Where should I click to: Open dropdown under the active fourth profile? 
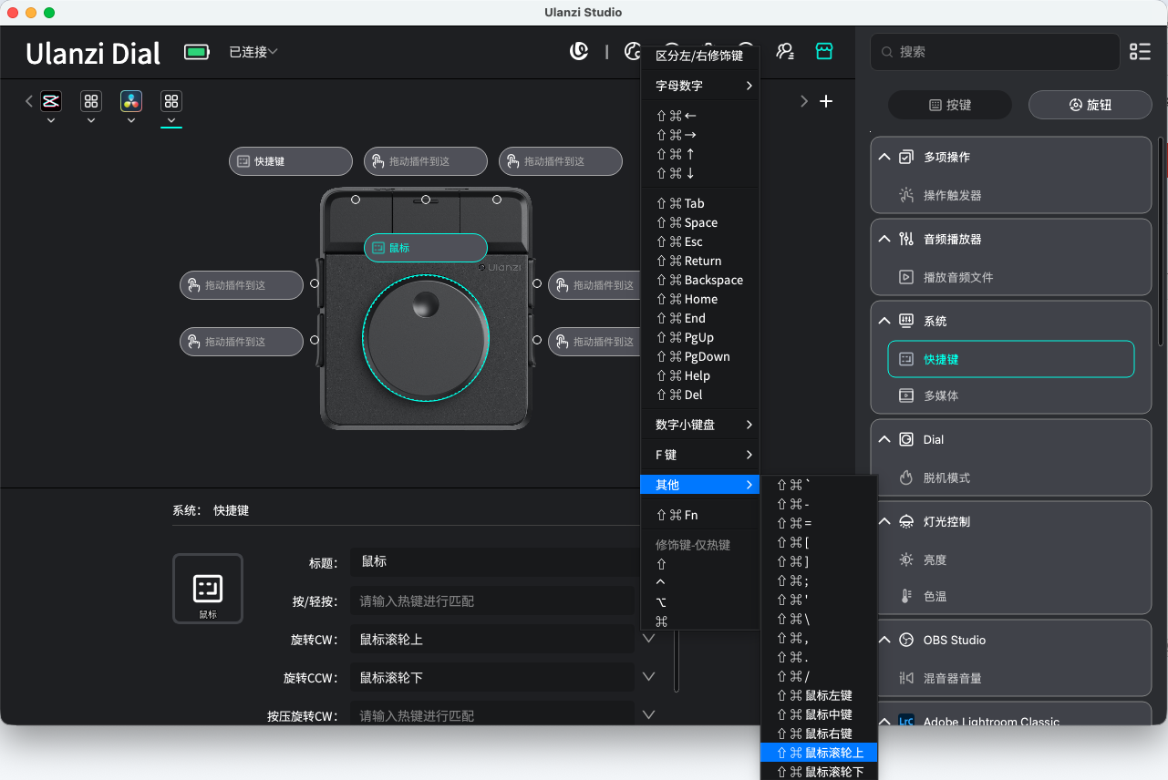171,120
